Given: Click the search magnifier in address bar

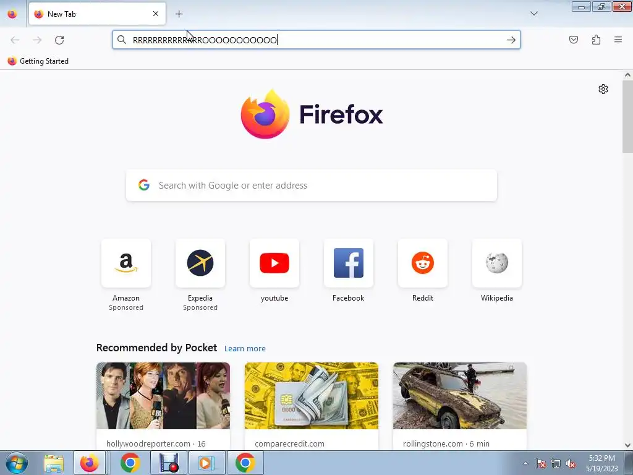Looking at the screenshot, I should point(122,40).
